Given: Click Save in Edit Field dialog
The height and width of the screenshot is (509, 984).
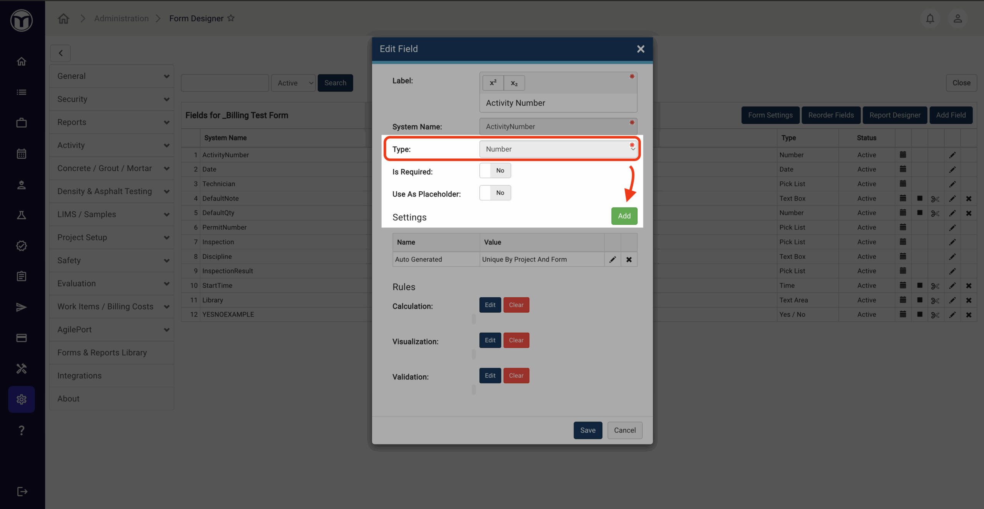Looking at the screenshot, I should click(x=588, y=430).
